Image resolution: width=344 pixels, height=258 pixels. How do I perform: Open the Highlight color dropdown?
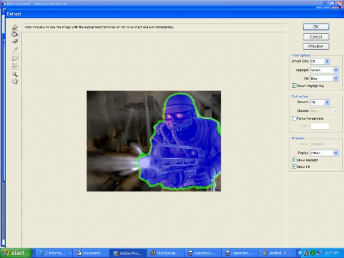pos(336,70)
